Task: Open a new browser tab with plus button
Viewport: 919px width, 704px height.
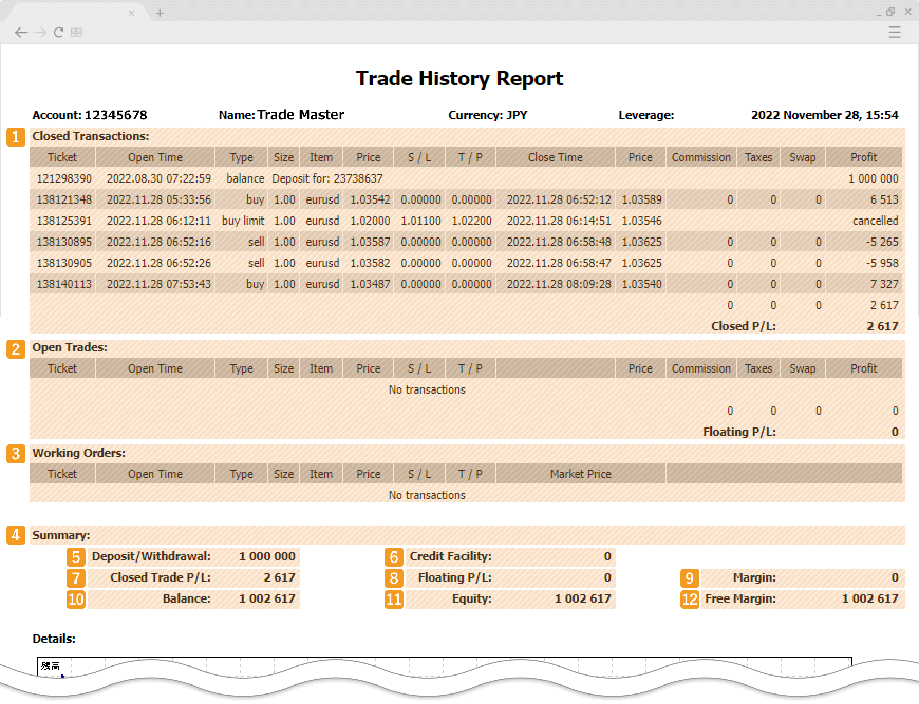Action: (160, 13)
